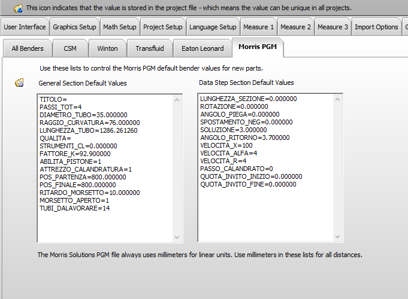Click the QUALITA= line
The width and height of the screenshot is (408, 299).
[55, 139]
